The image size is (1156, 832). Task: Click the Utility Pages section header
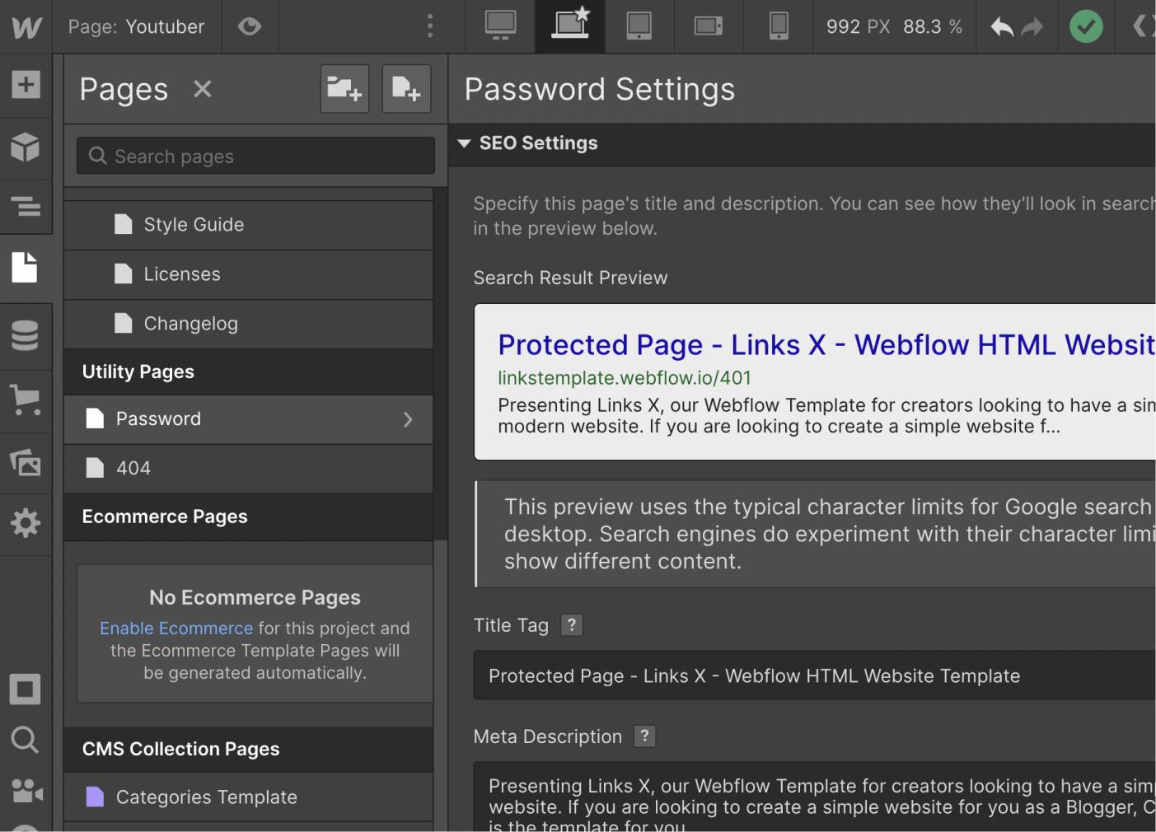248,372
